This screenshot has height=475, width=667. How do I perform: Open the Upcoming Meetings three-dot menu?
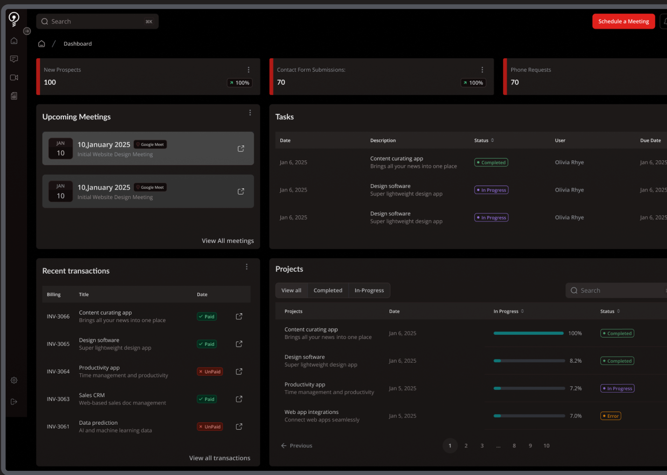tap(250, 113)
